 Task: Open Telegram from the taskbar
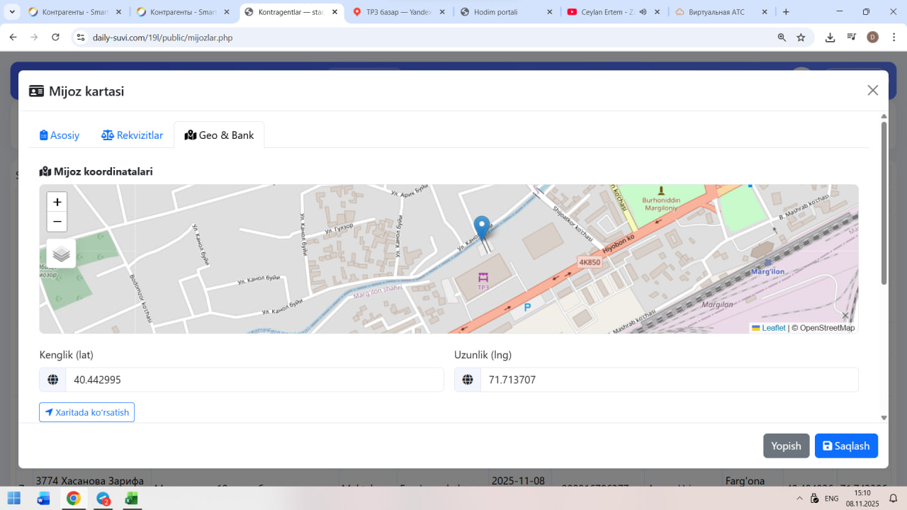(x=103, y=498)
